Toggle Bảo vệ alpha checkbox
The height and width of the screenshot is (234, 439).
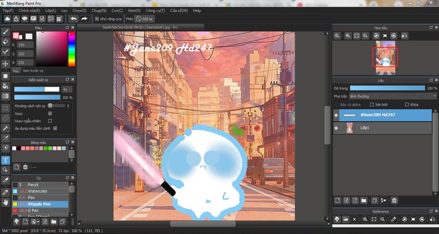tap(337, 104)
